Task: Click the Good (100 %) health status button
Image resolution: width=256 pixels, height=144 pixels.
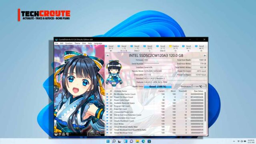Action: (158, 86)
